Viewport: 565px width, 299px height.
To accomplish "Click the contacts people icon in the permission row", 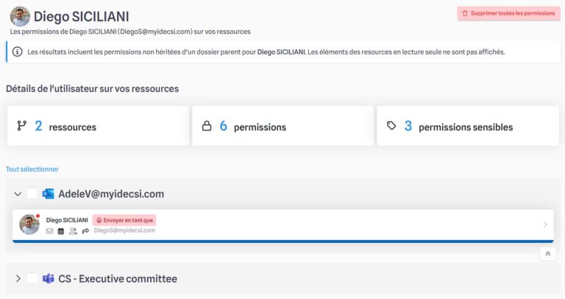I will 73,231.
